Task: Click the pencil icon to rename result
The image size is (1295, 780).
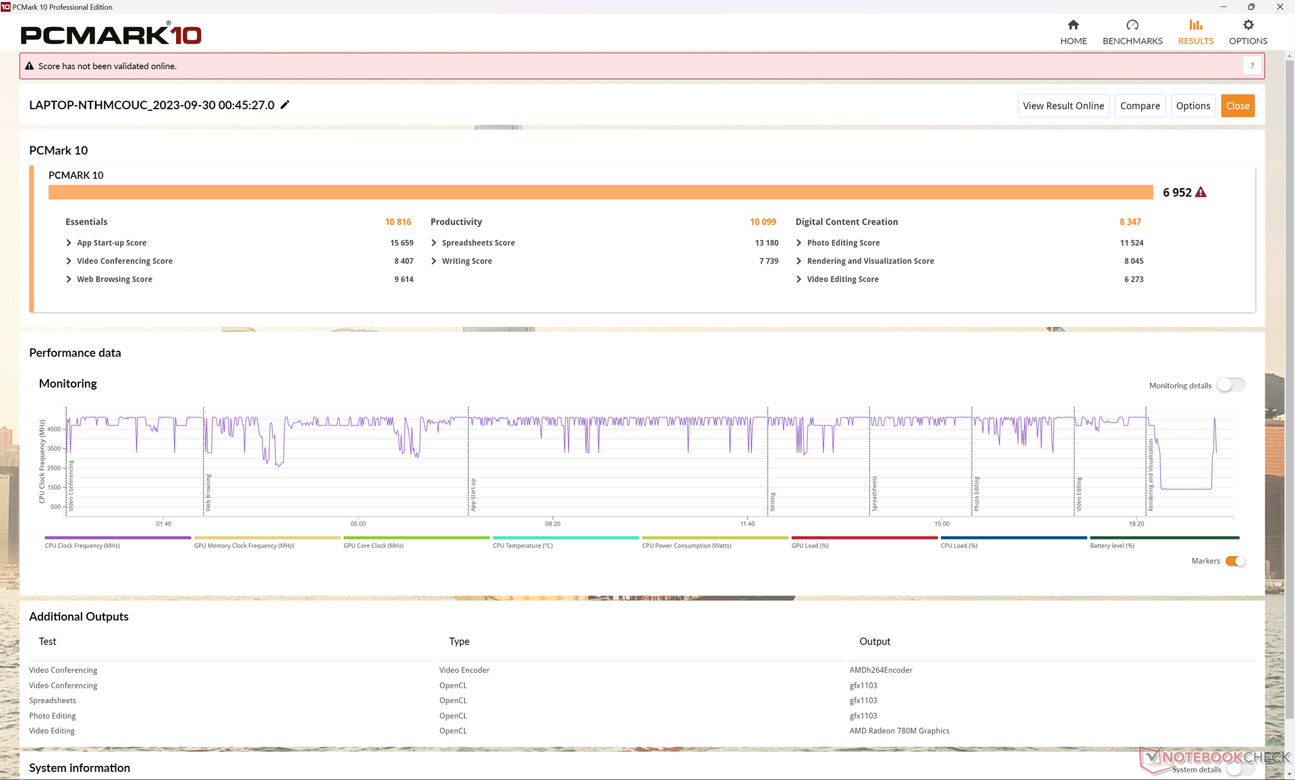Action: click(285, 104)
